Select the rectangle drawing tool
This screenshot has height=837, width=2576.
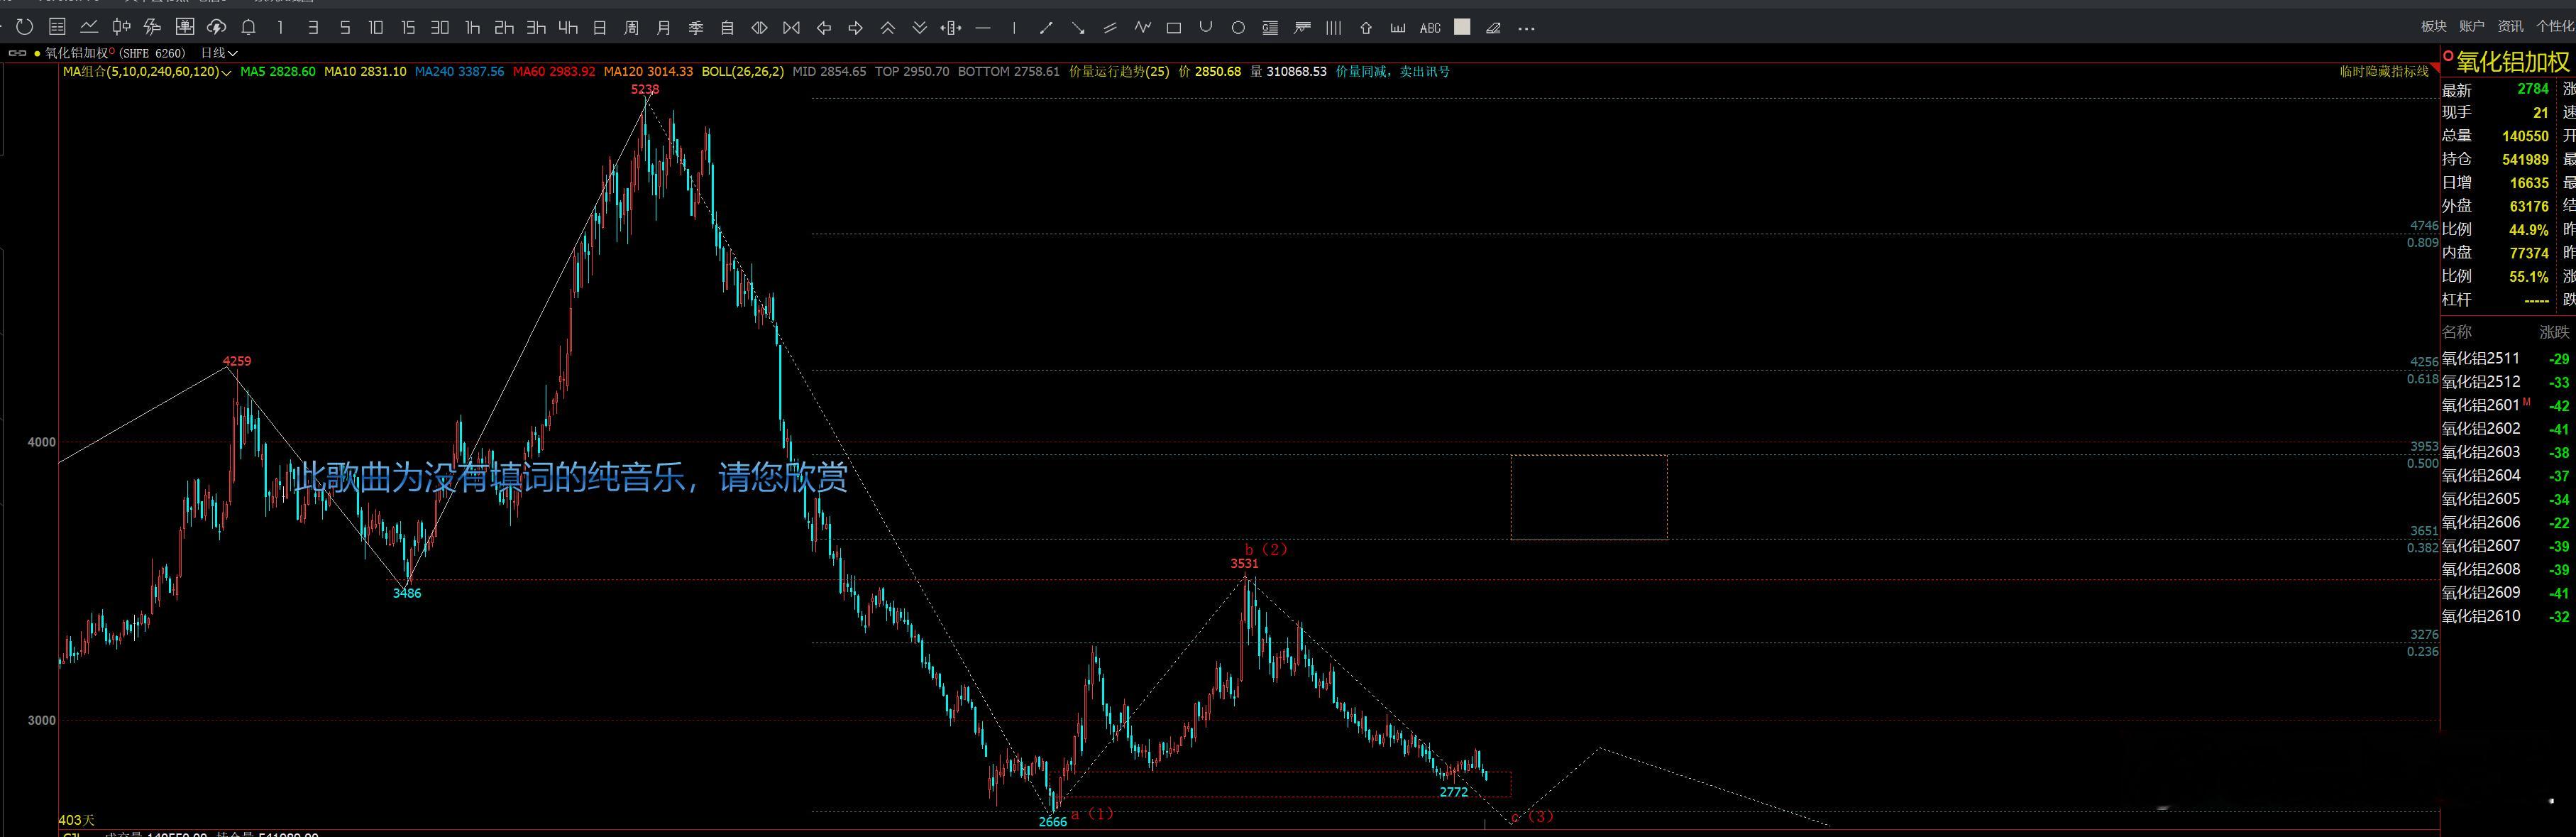tap(1174, 28)
